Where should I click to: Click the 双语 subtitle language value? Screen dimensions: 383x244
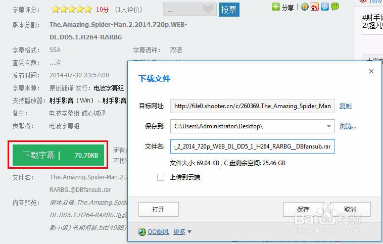(x=176, y=50)
